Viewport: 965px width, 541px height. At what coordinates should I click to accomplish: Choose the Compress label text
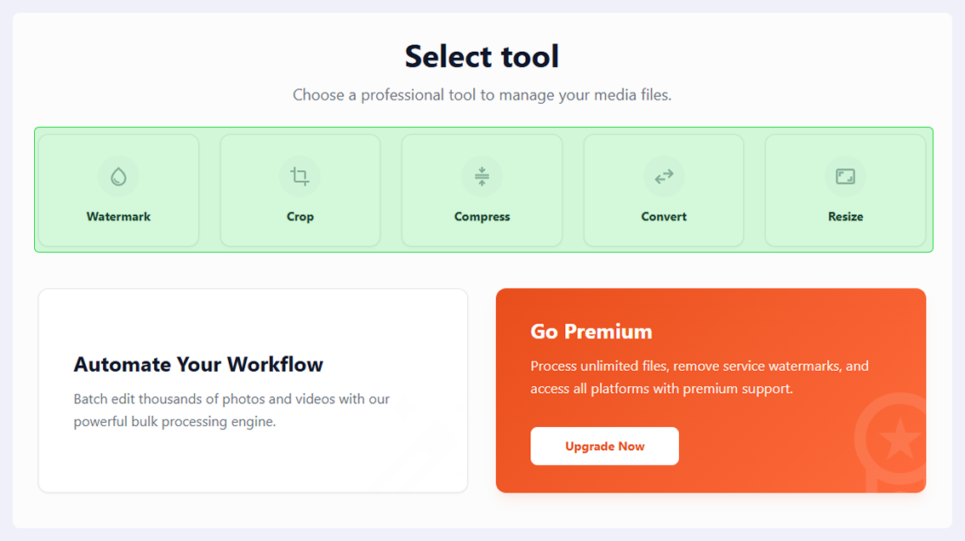click(x=482, y=217)
